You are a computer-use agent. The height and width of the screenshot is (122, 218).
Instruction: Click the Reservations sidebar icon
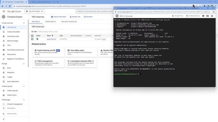(x=4, y=55)
